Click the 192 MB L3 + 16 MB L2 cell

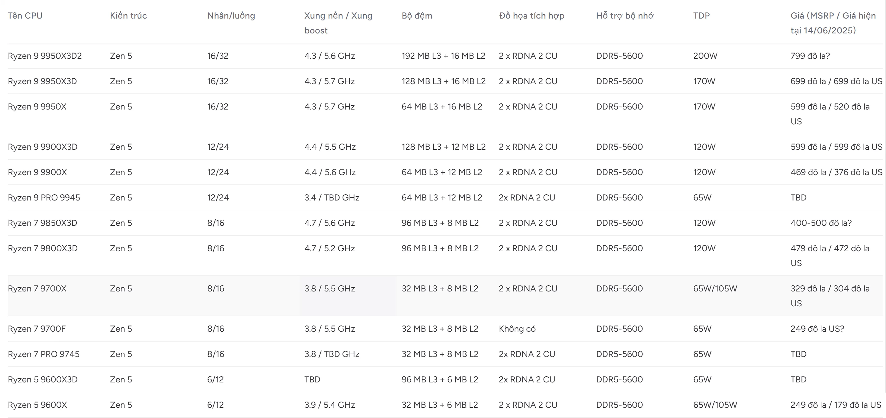pyautogui.click(x=443, y=56)
